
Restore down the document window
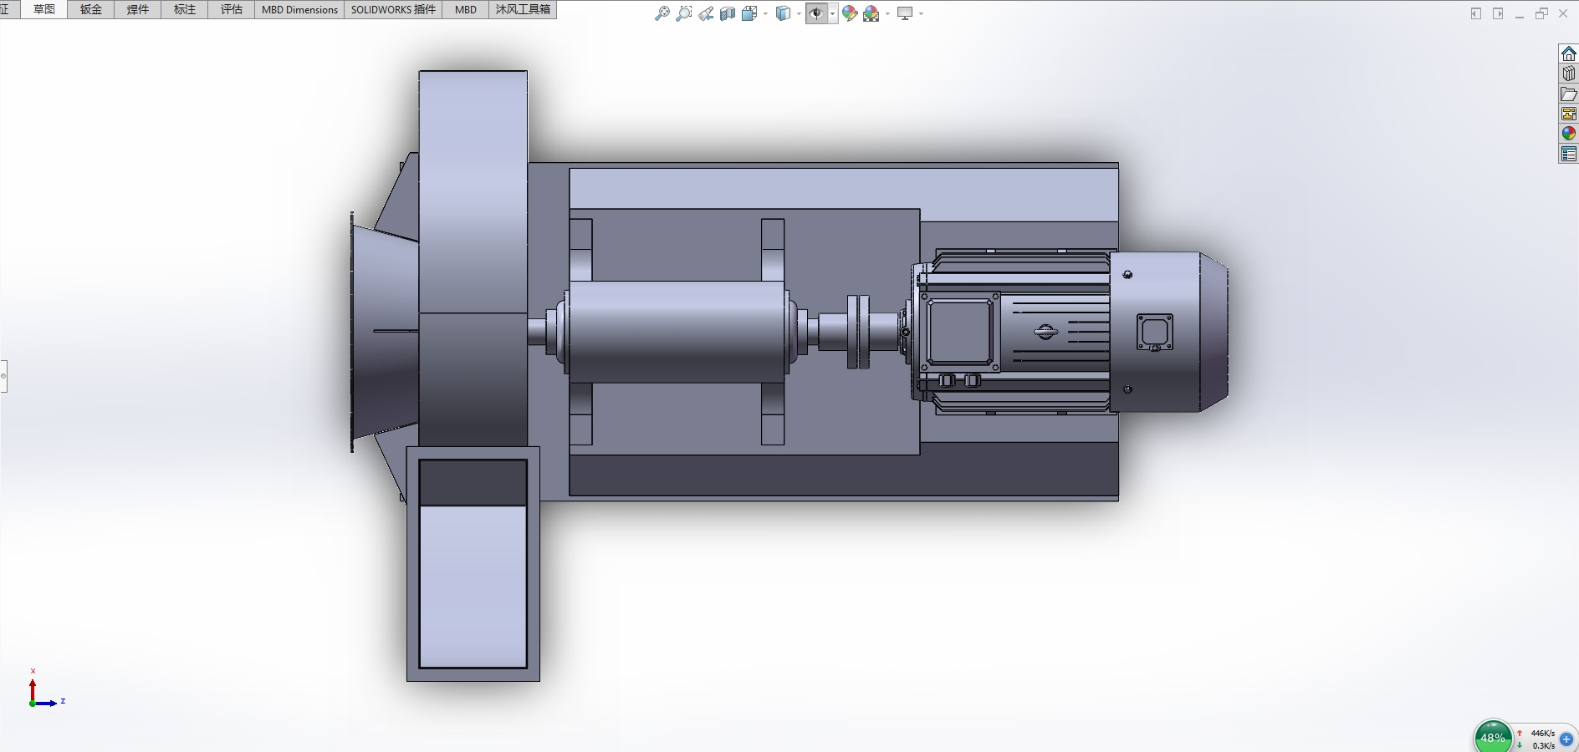(1541, 13)
